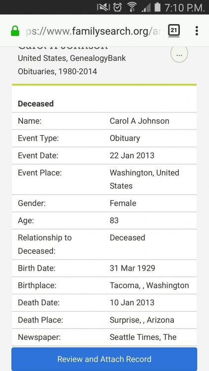The image size is (209, 371).
Task: Tap the Tacoma, Washington birthplace value
Action: click(149, 285)
